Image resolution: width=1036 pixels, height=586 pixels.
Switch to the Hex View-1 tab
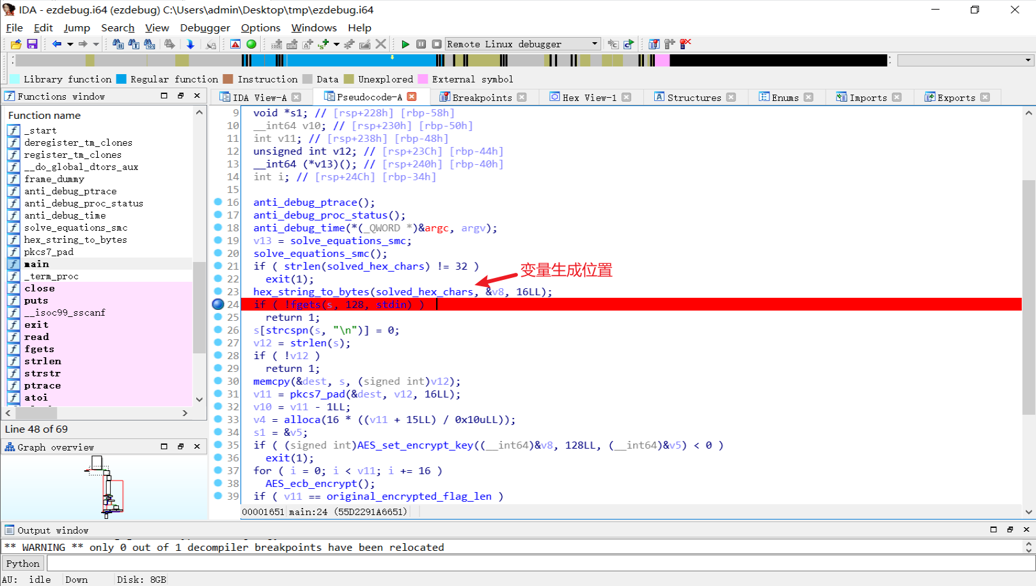point(590,97)
